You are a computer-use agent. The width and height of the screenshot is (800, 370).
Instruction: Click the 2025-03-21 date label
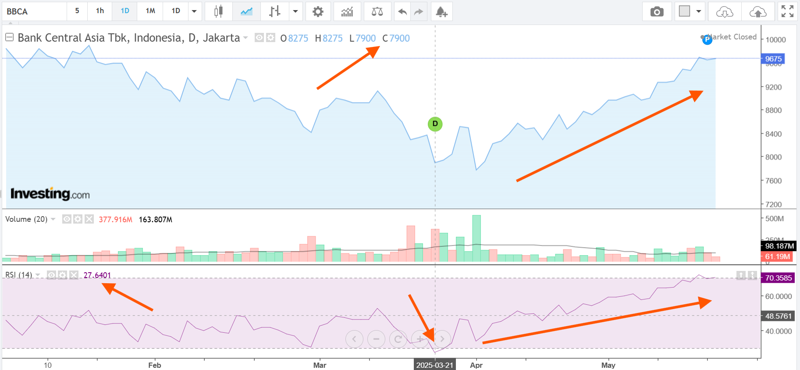(x=434, y=365)
